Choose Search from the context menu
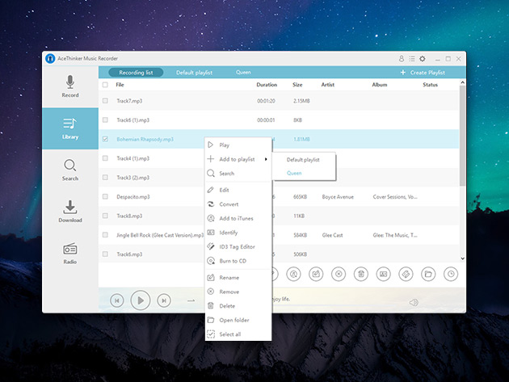 (x=238, y=174)
